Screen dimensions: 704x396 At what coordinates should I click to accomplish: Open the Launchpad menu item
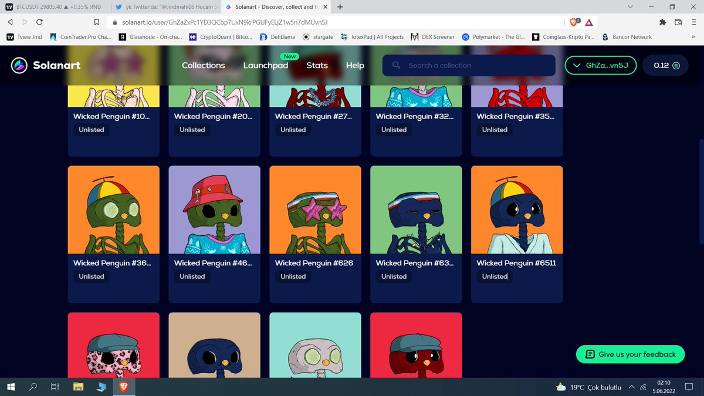(x=266, y=65)
